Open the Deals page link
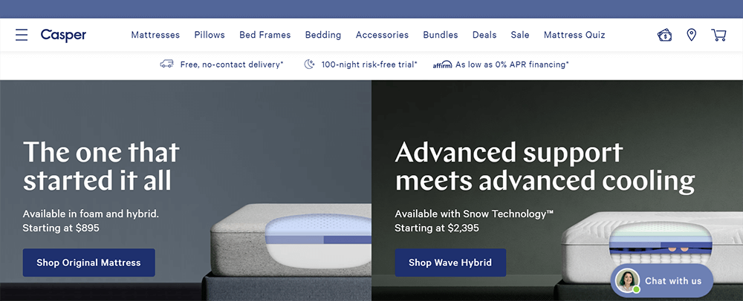Screen dimensions: 743x301 484,35
